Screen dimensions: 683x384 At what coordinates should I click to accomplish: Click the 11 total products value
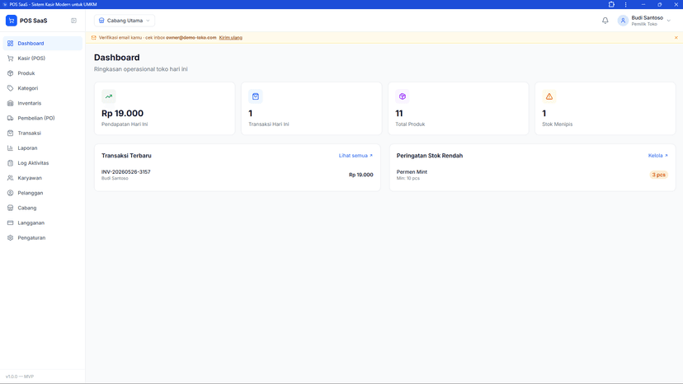pos(399,113)
